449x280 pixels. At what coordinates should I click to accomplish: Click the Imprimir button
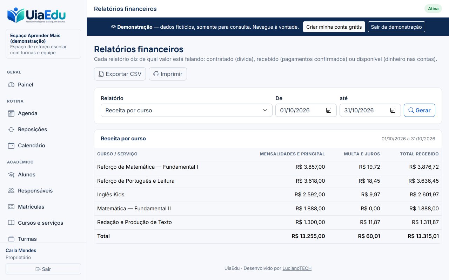pyautogui.click(x=168, y=74)
